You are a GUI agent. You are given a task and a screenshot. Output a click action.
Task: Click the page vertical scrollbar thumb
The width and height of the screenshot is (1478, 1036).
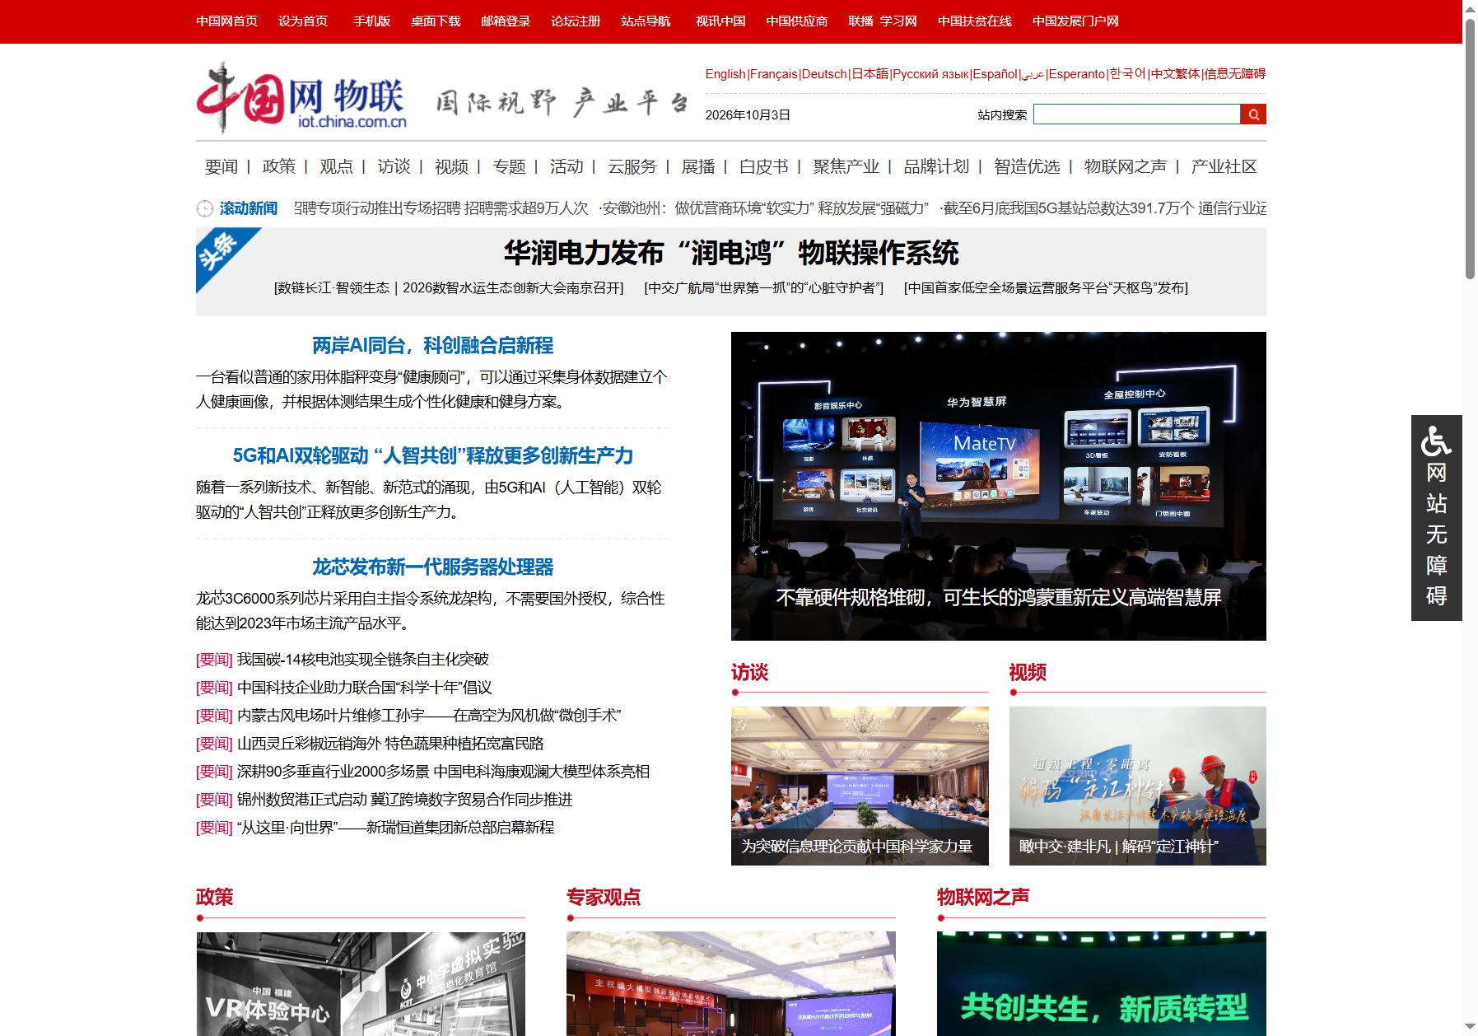[1470, 148]
